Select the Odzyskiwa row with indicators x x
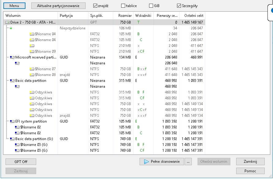Image resolution: width=273 pixels, height=179 pixels. [104, 104]
